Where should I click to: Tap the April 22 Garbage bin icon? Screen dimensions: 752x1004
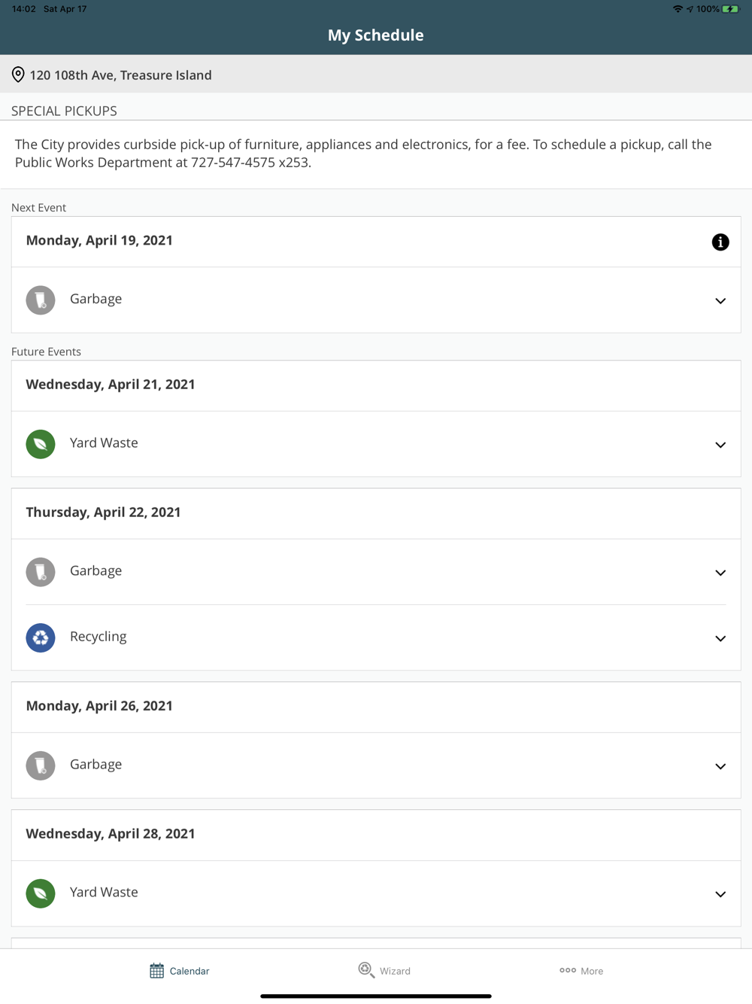(x=41, y=572)
